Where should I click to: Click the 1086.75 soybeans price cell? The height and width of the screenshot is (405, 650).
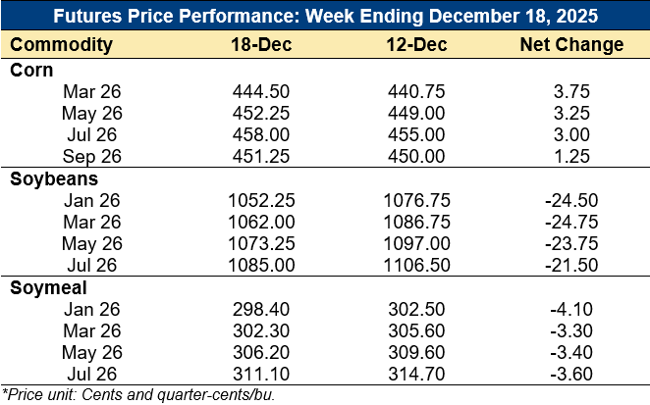coord(415,221)
